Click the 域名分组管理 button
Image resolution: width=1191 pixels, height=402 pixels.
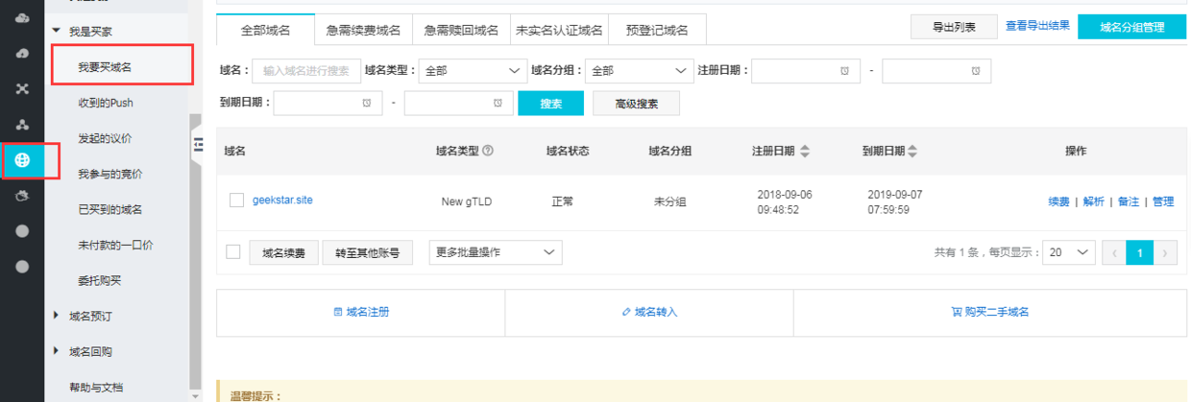(x=1131, y=27)
